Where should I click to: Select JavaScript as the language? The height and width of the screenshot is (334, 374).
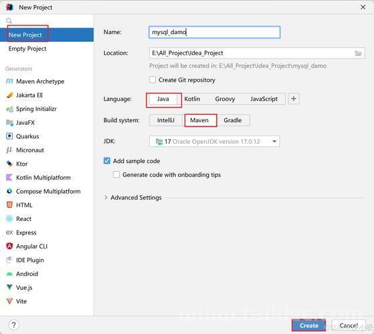[x=264, y=99]
